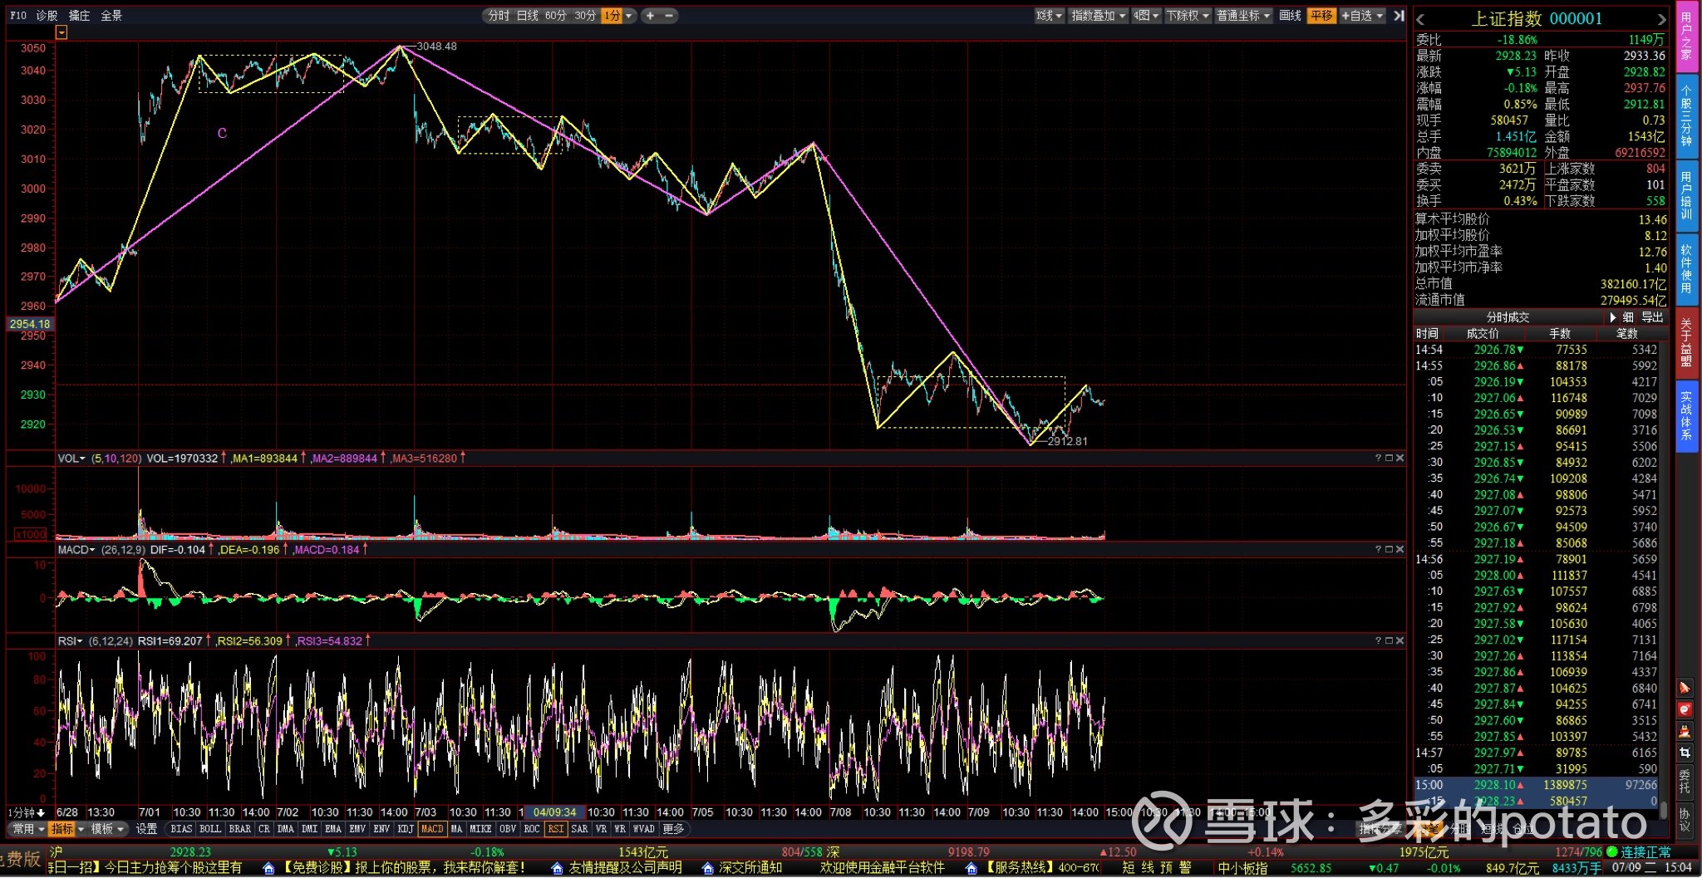Viewport: 1702px width, 878px height.
Task: Switch to the 日线 period tab
Action: click(x=528, y=16)
